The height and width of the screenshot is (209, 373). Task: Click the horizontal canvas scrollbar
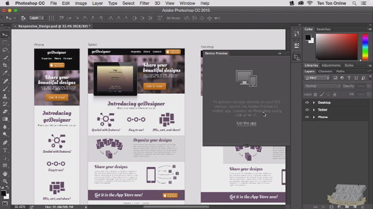pyautogui.click(x=176, y=207)
